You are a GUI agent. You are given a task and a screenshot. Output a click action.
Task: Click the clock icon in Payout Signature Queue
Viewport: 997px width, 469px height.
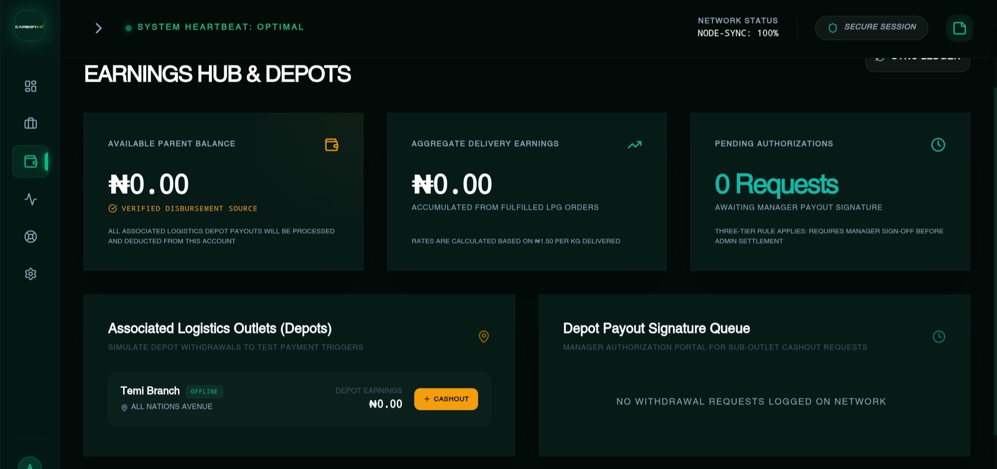point(939,337)
